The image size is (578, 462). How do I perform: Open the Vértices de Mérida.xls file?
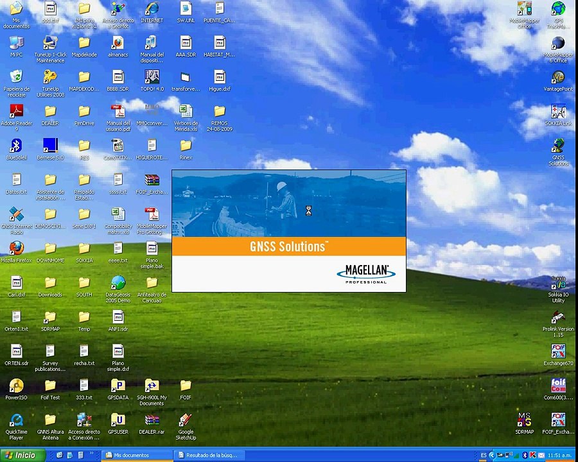point(186,112)
